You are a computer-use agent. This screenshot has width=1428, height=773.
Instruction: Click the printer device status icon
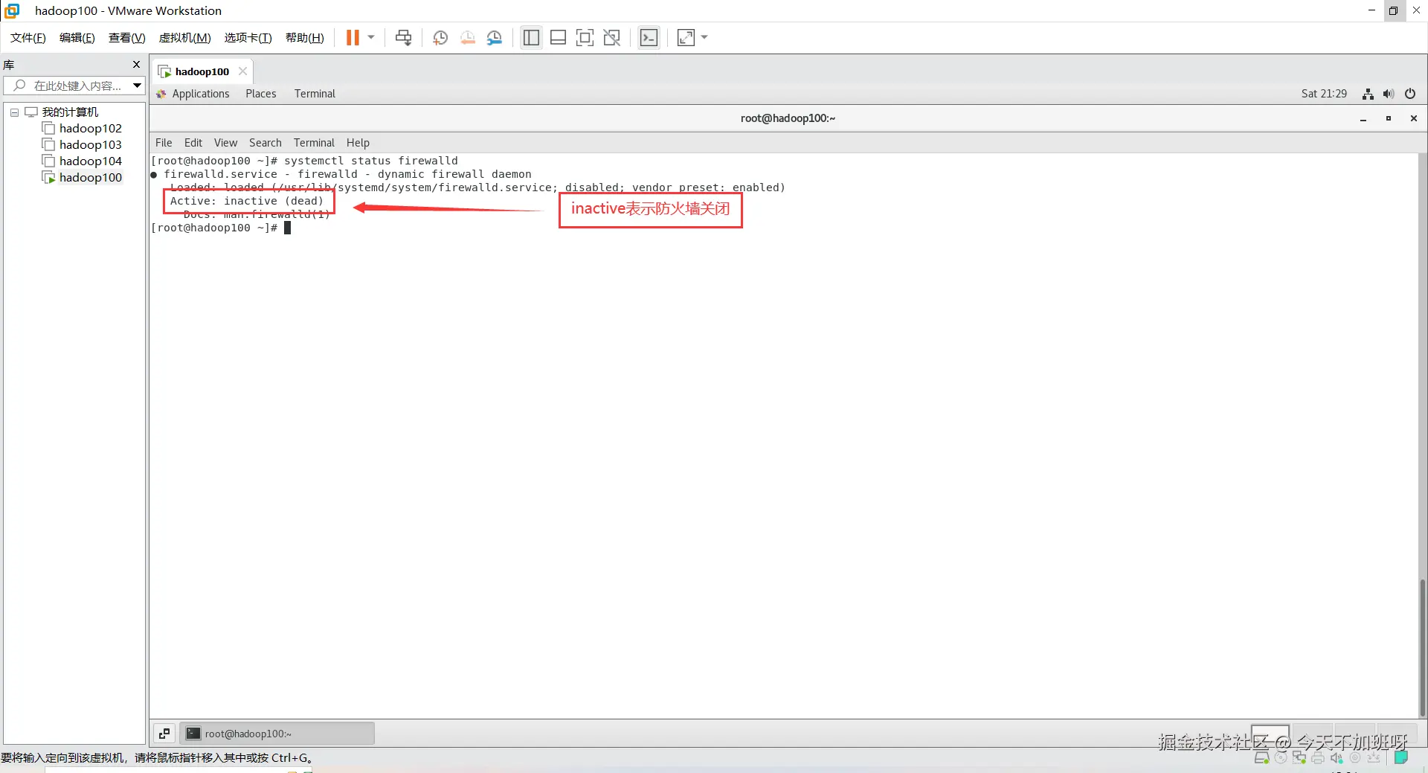pyautogui.click(x=1318, y=758)
